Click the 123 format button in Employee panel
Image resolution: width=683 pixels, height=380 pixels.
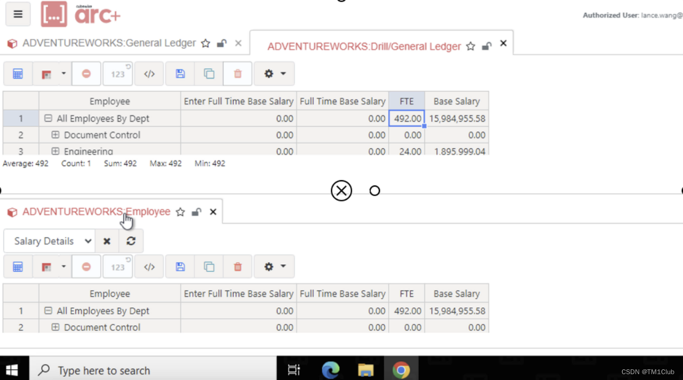pos(117,266)
